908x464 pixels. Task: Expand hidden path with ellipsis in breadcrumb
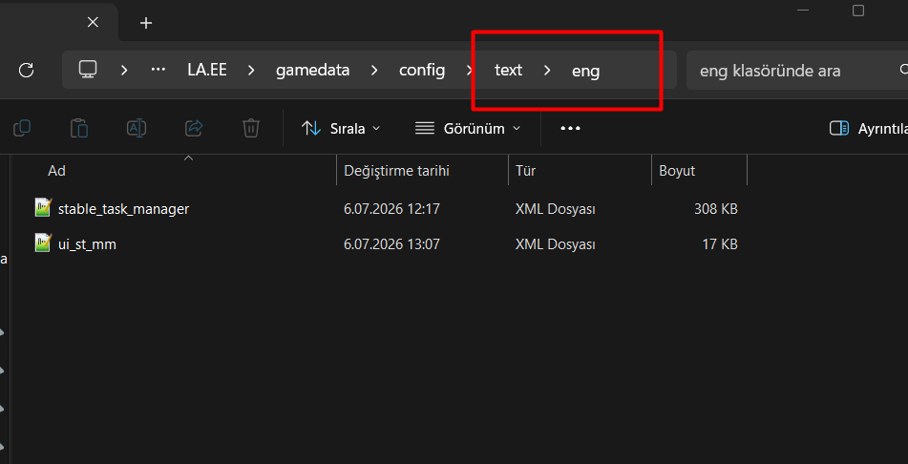[158, 70]
